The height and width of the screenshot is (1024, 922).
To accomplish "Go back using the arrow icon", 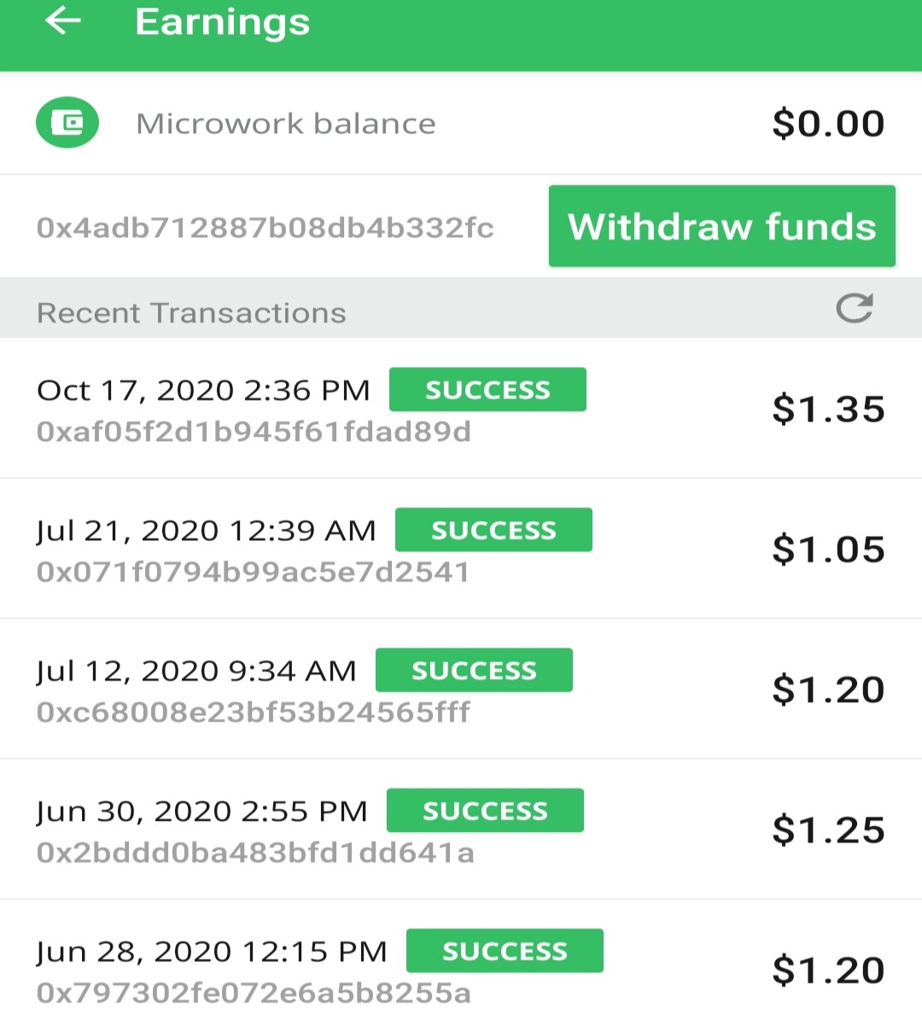I will tap(62, 20).
